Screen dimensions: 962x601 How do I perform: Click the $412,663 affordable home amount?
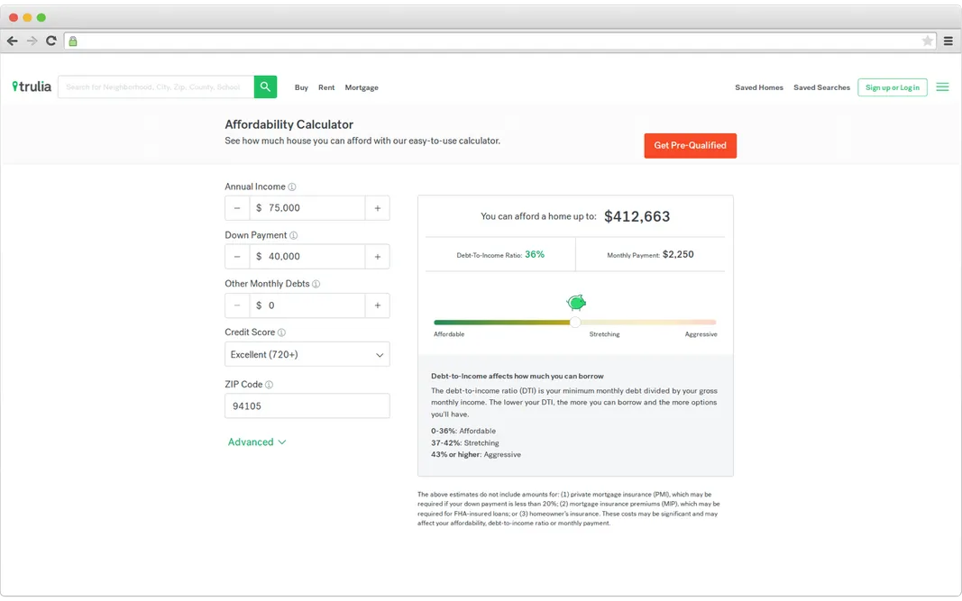[x=637, y=216]
